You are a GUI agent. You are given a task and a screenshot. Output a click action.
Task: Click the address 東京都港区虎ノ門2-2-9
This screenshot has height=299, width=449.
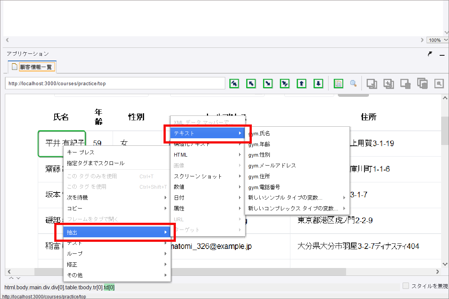pyautogui.click(x=335, y=220)
